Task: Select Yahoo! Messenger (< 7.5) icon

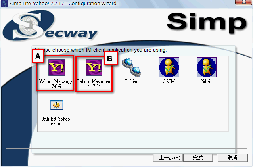Action: (94, 67)
